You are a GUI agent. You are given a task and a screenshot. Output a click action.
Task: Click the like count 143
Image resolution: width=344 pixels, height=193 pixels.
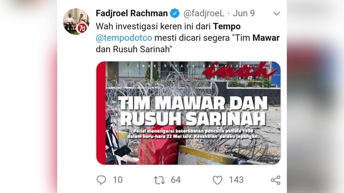(x=236, y=180)
